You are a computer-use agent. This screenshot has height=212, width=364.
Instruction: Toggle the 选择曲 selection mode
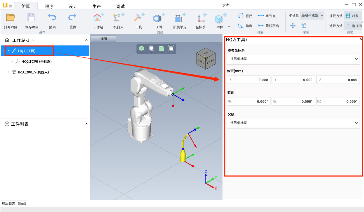(353, 26)
